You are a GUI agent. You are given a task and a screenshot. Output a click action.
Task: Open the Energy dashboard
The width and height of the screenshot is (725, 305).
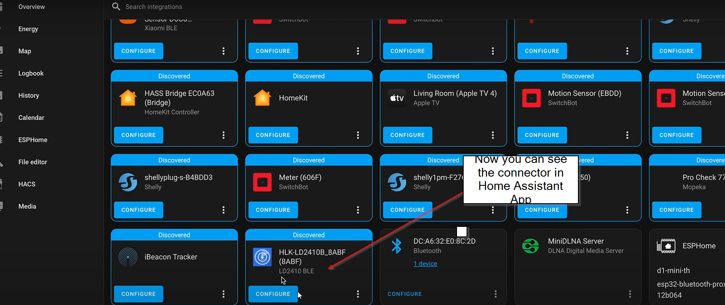coord(28,29)
